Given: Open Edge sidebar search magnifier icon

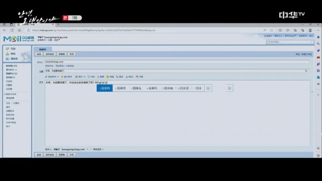Looking at the screenshot, I should coord(318,44).
